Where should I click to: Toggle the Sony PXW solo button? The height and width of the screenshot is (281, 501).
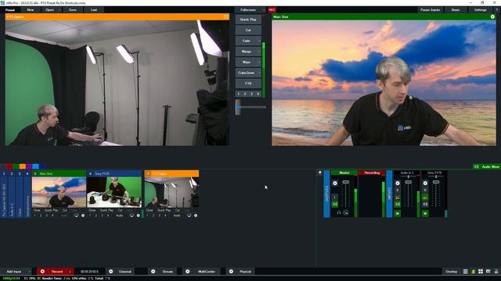[x=425, y=190]
